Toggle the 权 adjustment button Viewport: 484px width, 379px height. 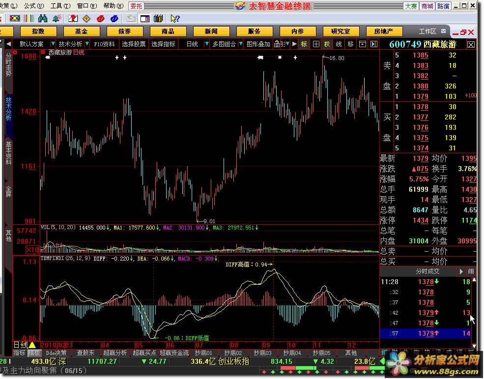327,44
